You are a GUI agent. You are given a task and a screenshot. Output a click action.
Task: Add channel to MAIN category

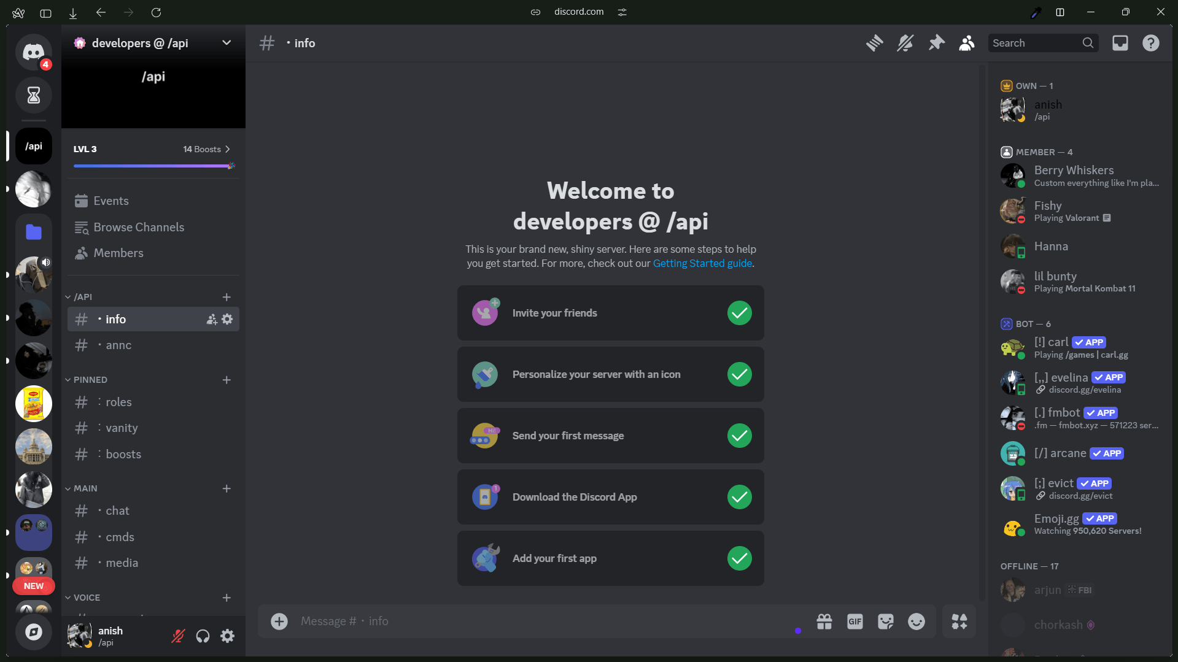click(227, 488)
